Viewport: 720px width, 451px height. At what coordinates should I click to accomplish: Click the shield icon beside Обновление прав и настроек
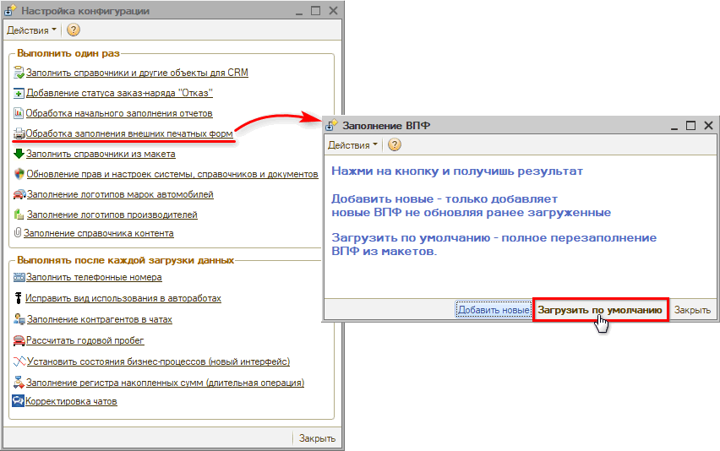(x=19, y=175)
